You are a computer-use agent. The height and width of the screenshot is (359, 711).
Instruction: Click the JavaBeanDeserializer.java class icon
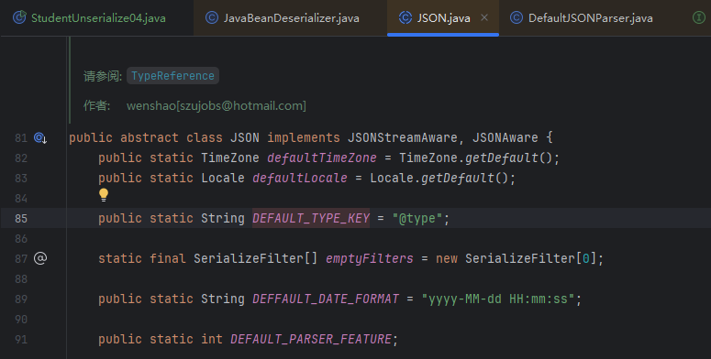coord(212,17)
